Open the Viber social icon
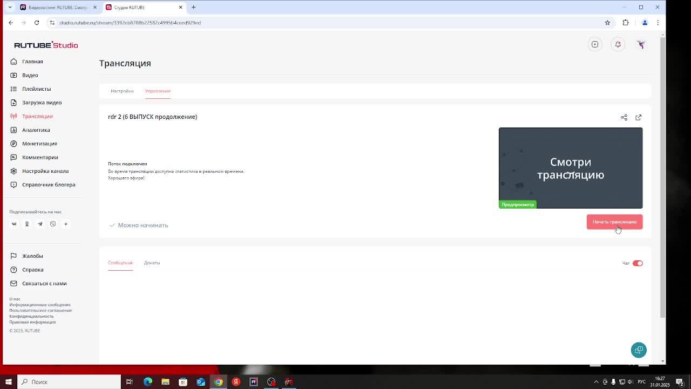The width and height of the screenshot is (691, 389). click(x=53, y=224)
